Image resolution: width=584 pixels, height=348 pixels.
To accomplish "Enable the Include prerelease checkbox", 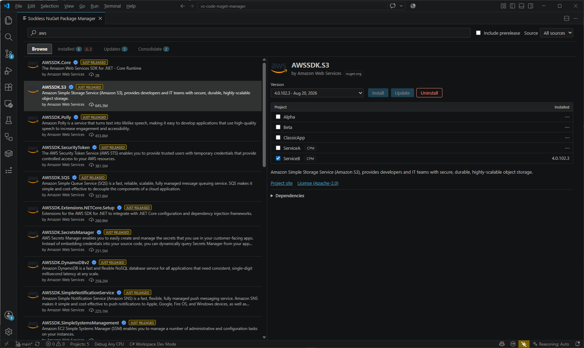I will (478, 33).
